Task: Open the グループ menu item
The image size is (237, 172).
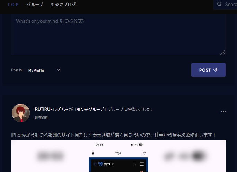Action: point(35,5)
